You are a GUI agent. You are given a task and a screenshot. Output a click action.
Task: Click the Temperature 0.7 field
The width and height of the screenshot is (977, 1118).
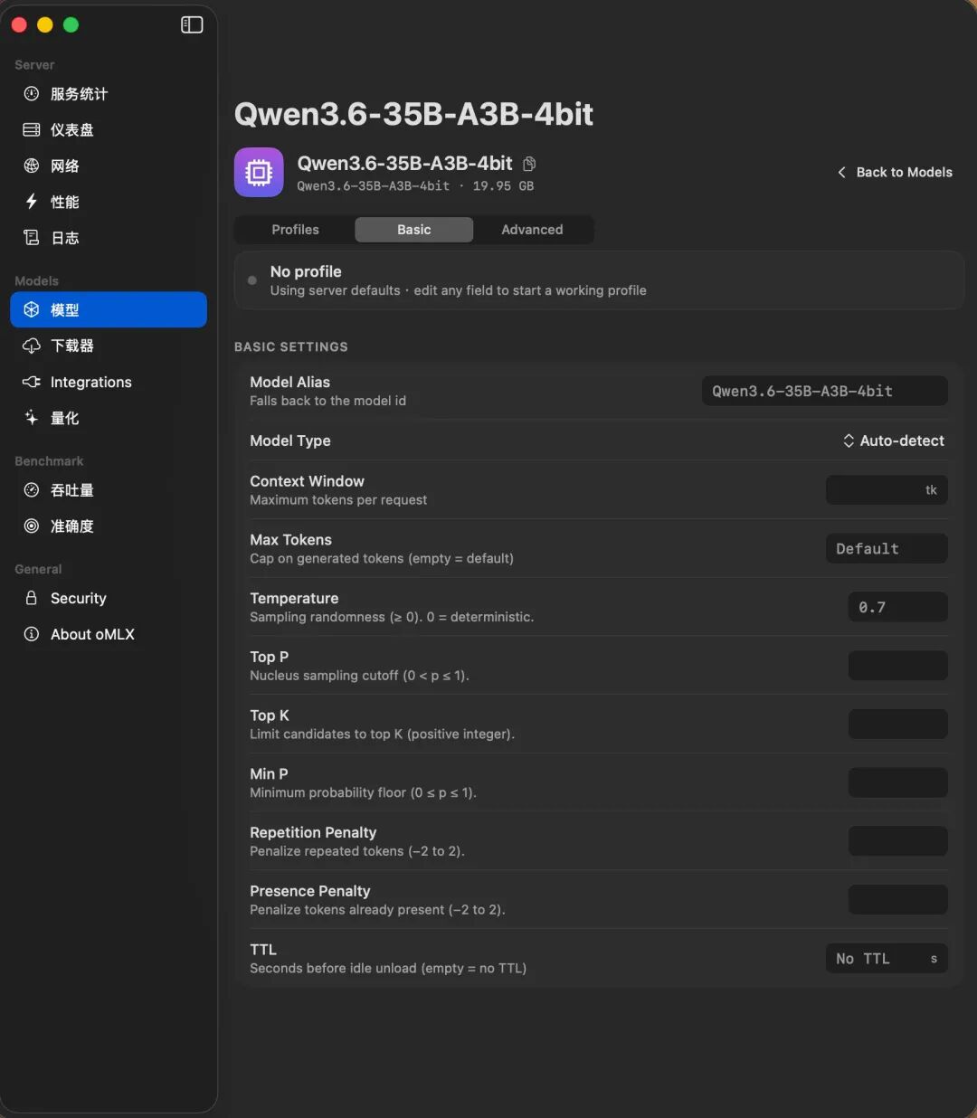coord(897,607)
